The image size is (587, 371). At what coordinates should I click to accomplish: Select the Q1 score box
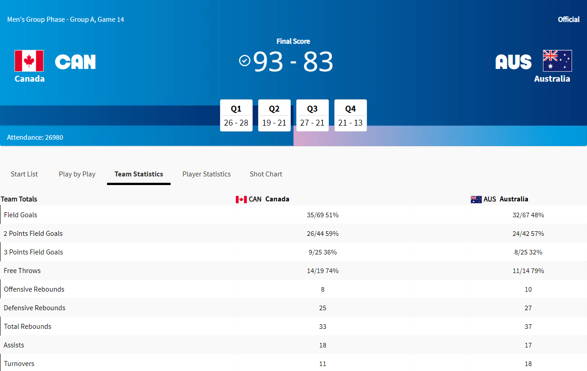point(236,116)
